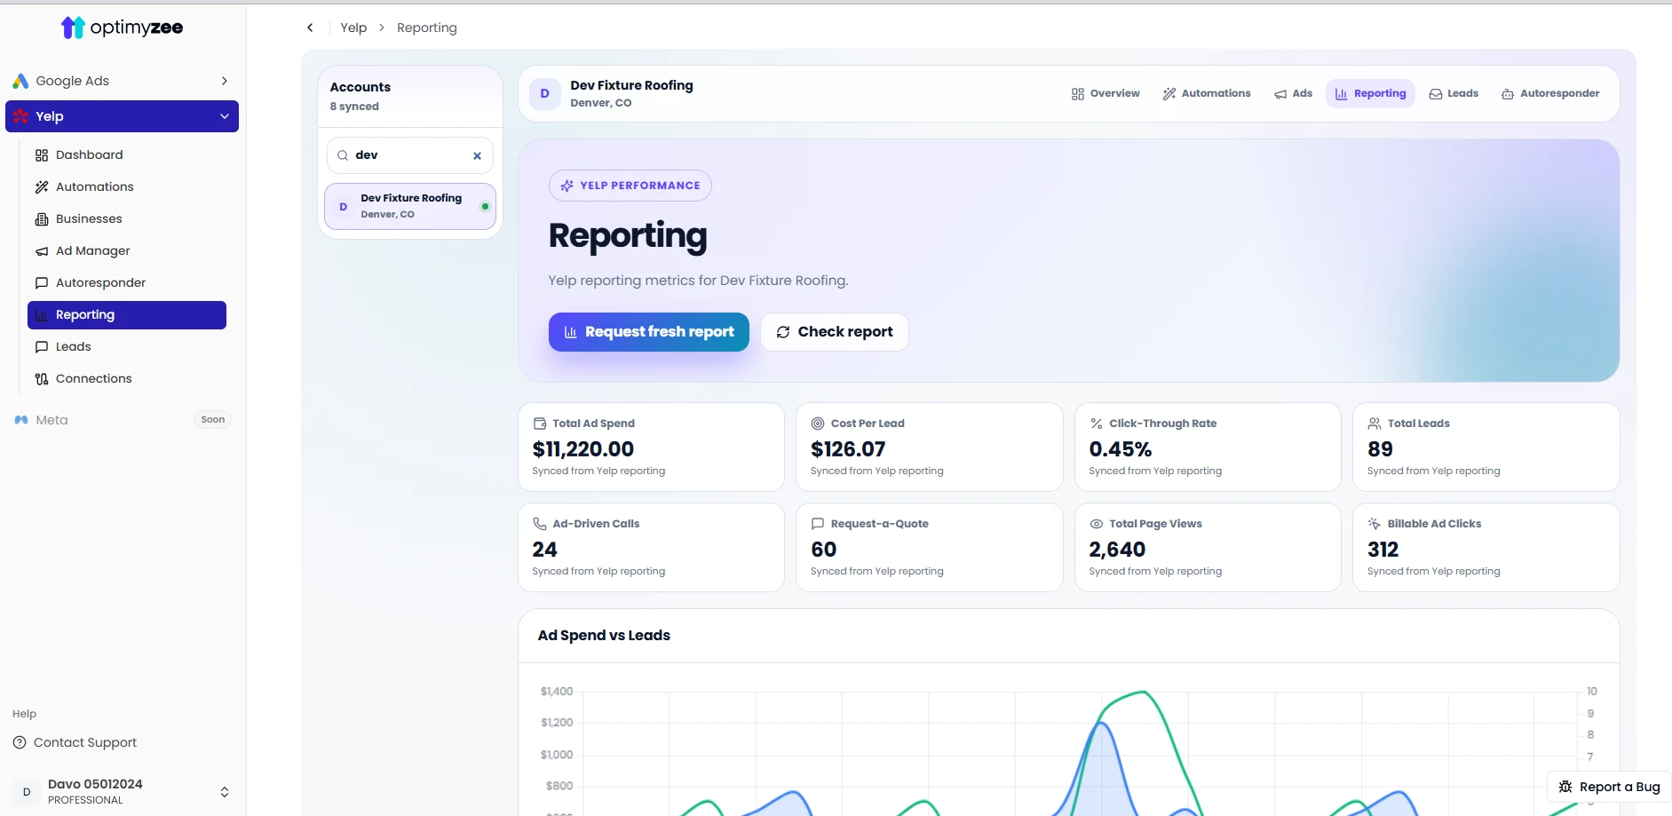Click the $11,220.00 ad spend value
The height and width of the screenshot is (816, 1672).
(x=583, y=449)
